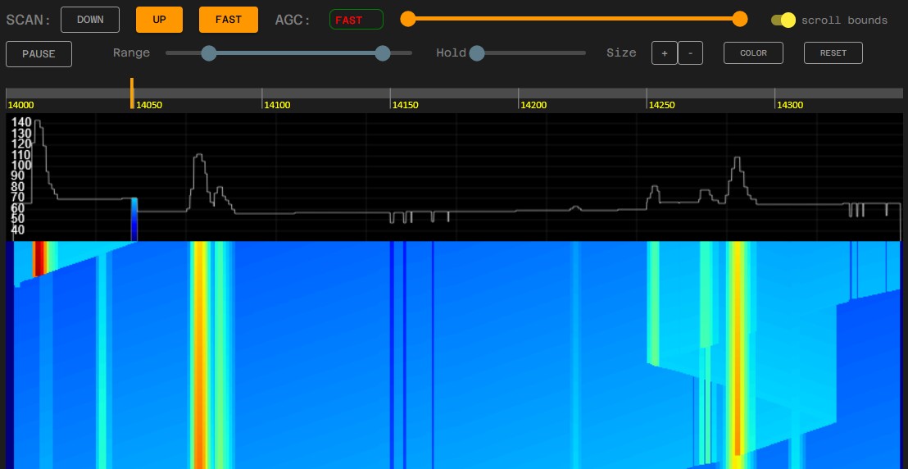Click the DOWN scan button

pos(90,20)
